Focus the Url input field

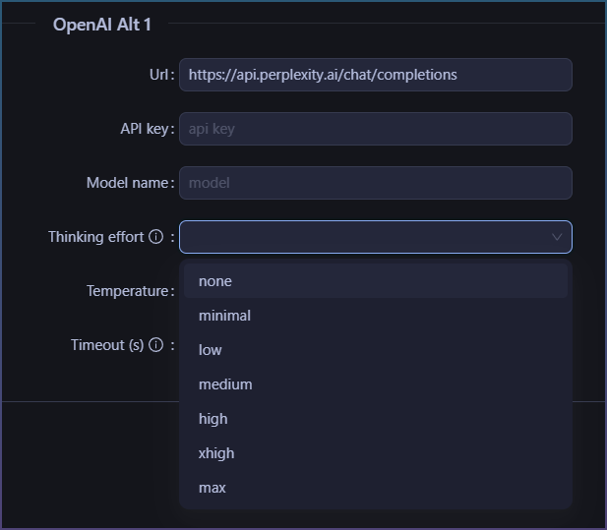click(376, 75)
